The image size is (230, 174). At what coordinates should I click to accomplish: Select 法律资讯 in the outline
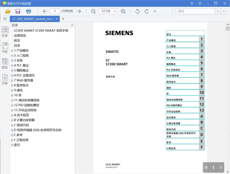(20, 36)
